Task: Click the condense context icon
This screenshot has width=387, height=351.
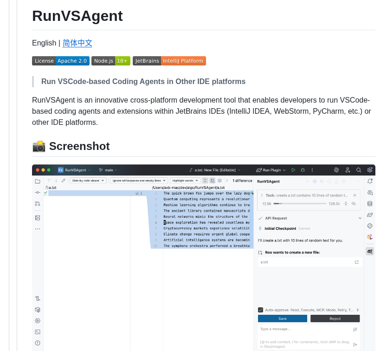Action: (x=346, y=204)
